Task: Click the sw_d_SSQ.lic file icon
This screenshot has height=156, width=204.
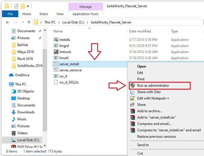Action: (56, 82)
